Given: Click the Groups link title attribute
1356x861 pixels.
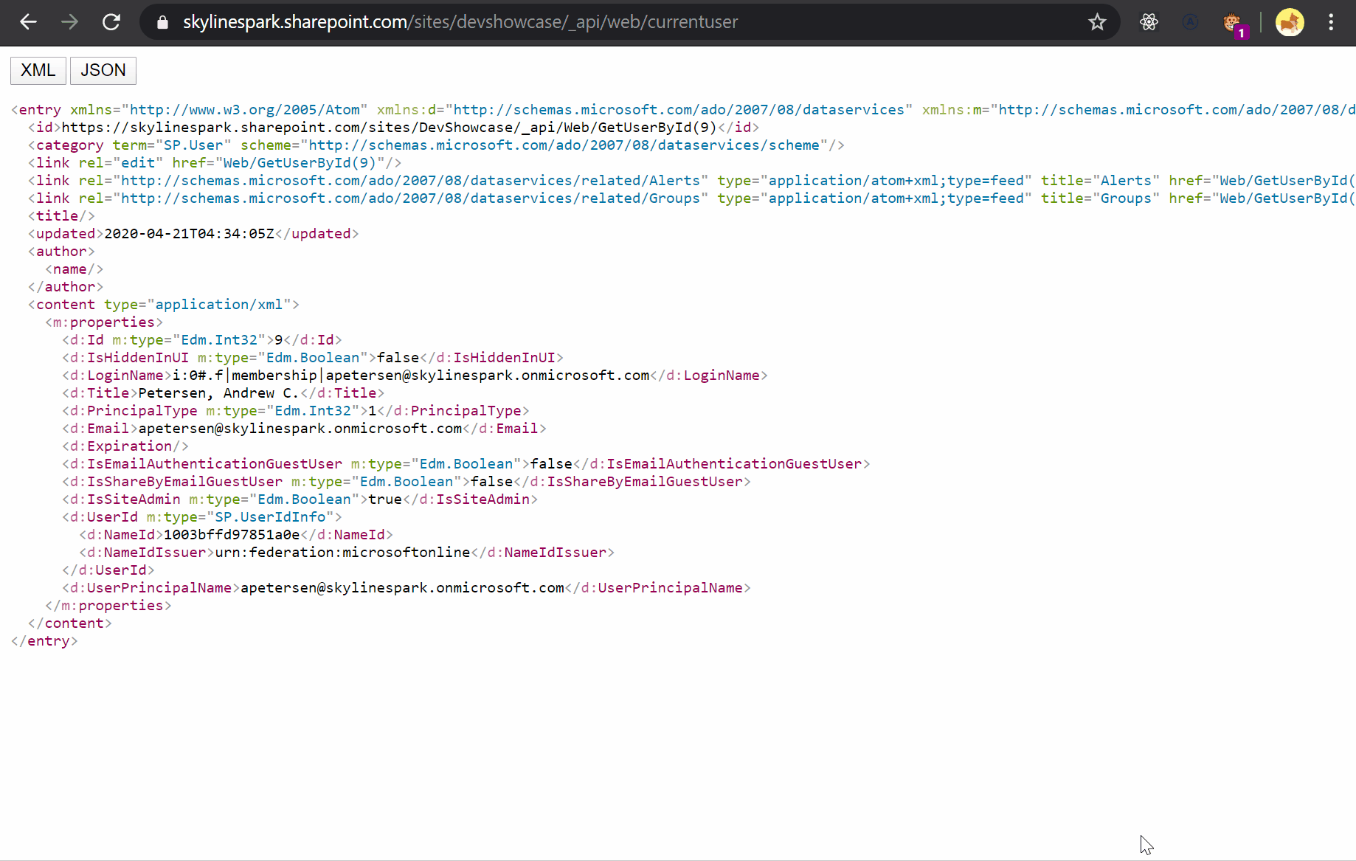Looking at the screenshot, I should (1100, 198).
